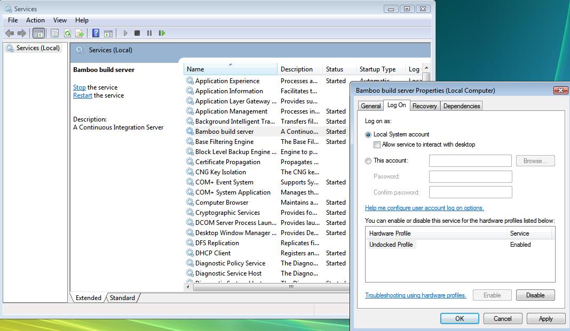This screenshot has width=570, height=331.
Task: Close the Bamboo build server Properties dialog
Action: (560, 91)
